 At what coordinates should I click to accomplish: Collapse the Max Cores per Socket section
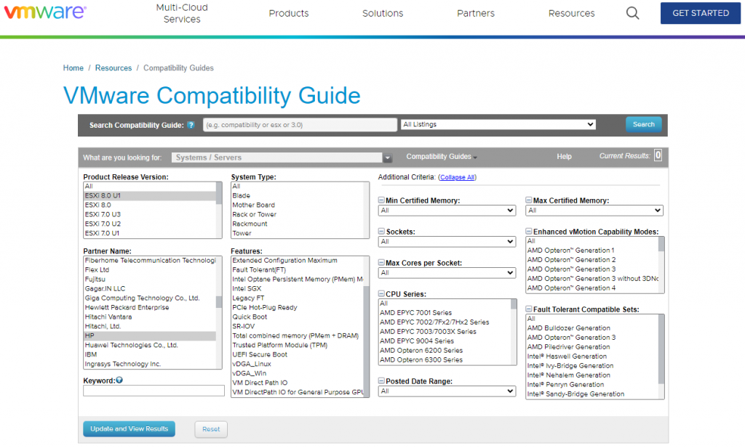381,263
